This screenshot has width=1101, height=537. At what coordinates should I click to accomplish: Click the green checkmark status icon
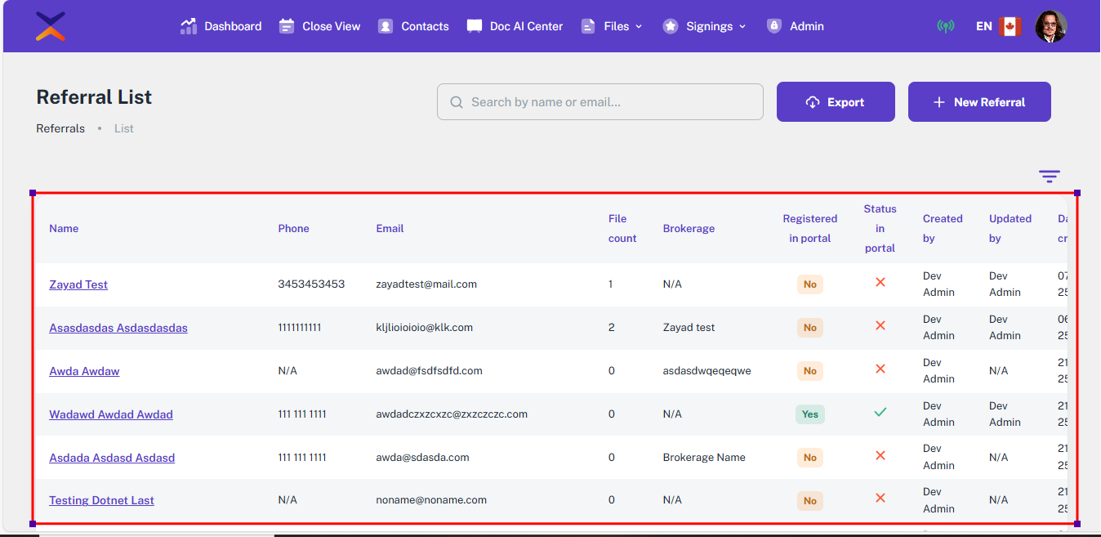pos(880,413)
